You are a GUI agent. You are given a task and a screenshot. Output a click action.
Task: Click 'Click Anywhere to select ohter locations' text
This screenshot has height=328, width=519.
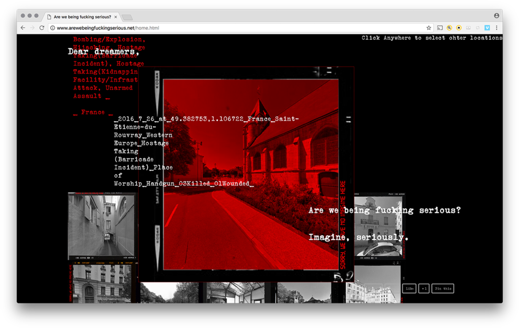432,38
